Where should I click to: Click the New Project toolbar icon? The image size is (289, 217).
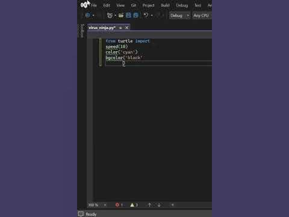[110, 15]
